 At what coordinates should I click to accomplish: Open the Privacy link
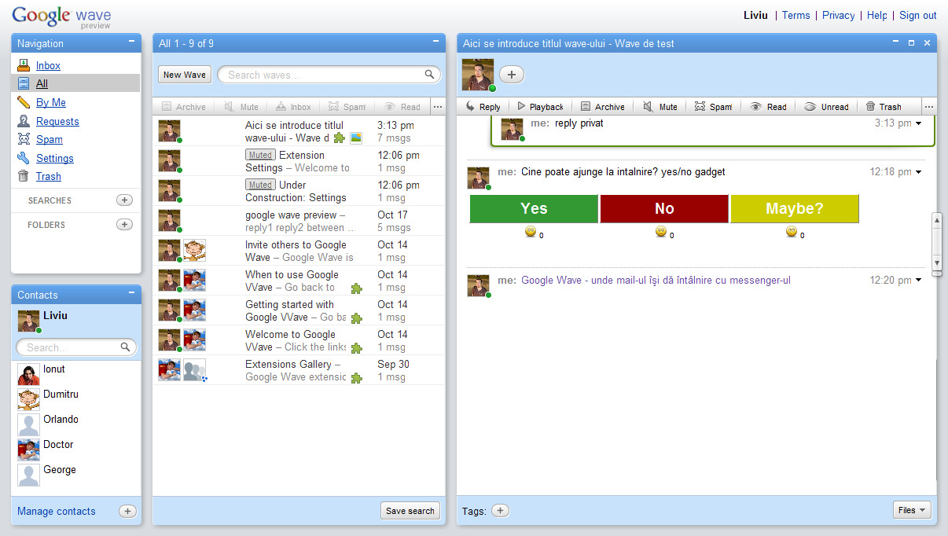coord(838,16)
